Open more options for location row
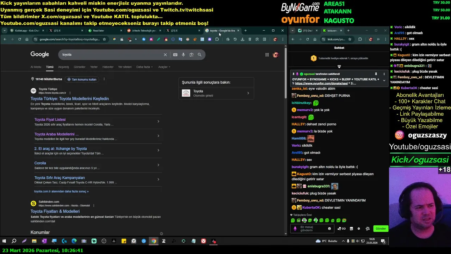The image size is (451, 254). (104, 79)
